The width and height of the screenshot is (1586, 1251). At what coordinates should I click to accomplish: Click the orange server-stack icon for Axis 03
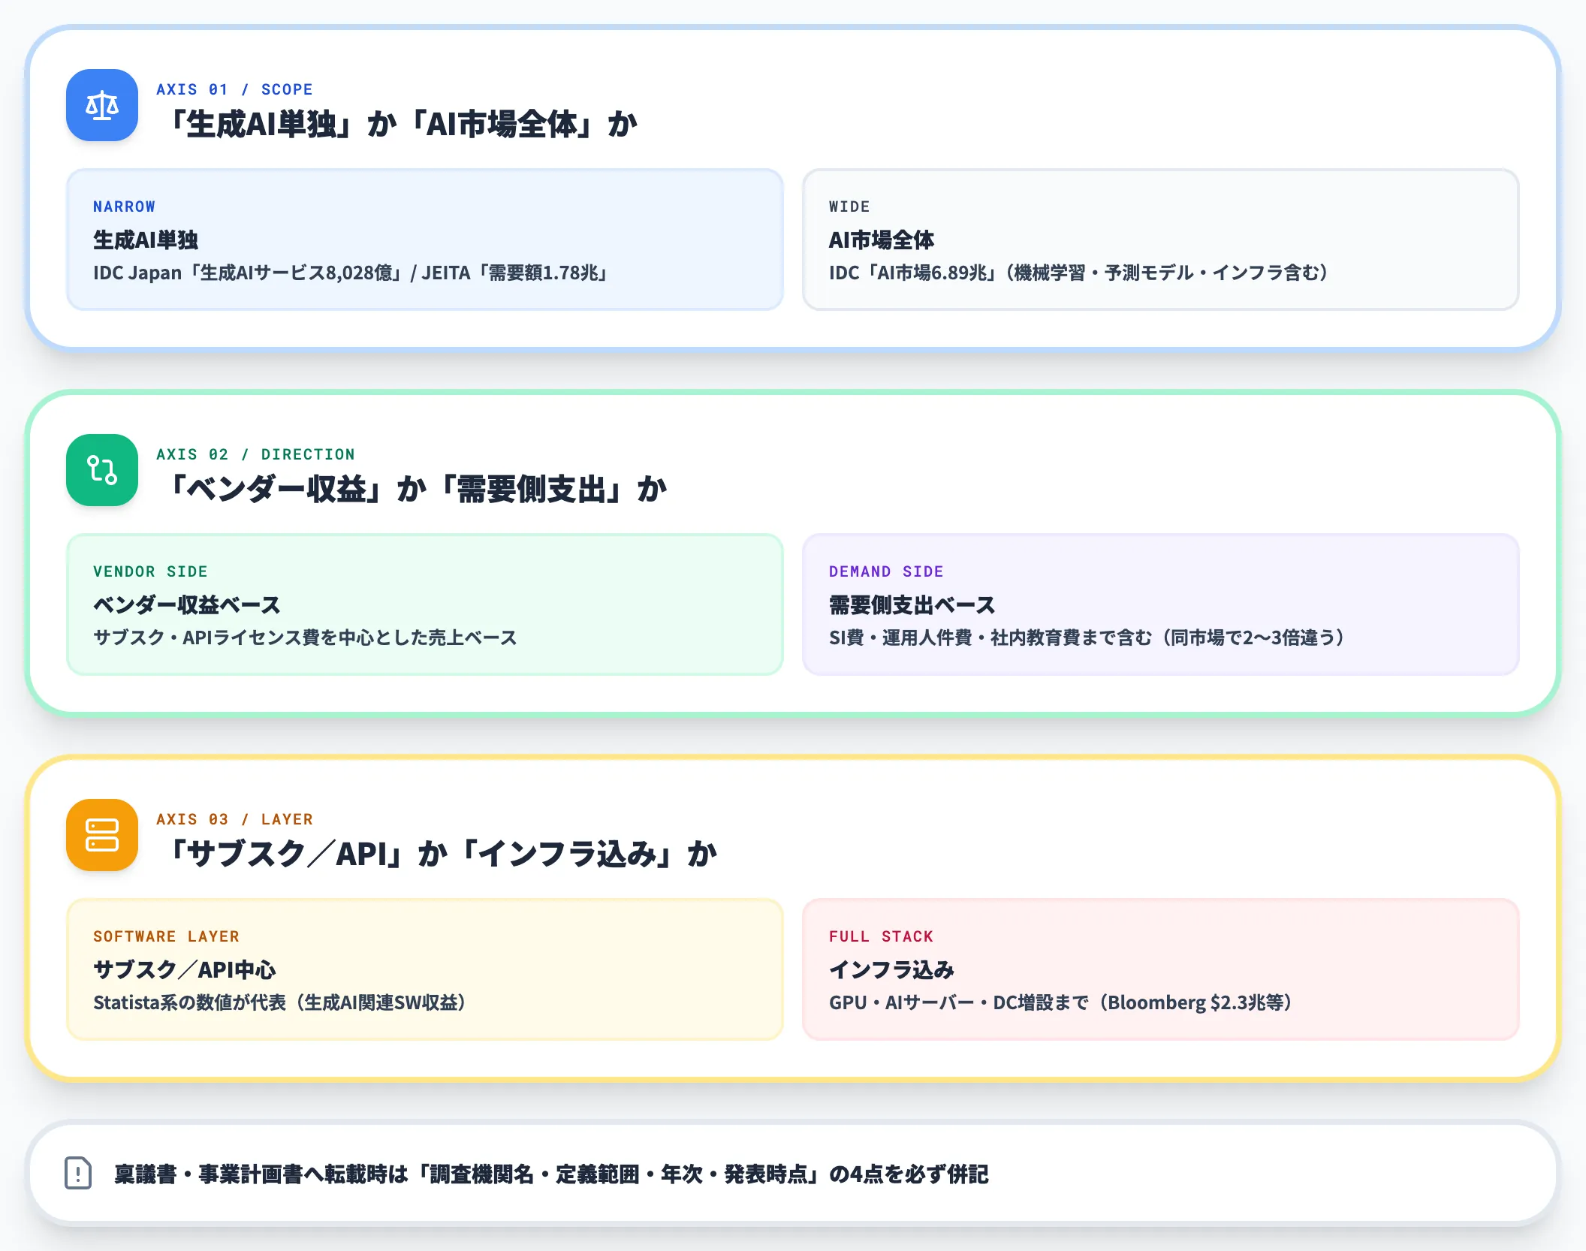point(102,835)
